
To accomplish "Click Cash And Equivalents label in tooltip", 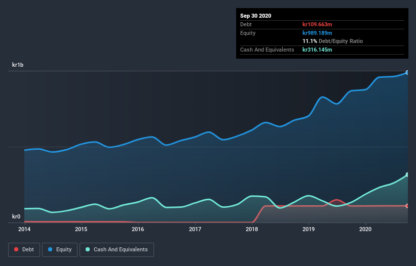I will (267, 50).
